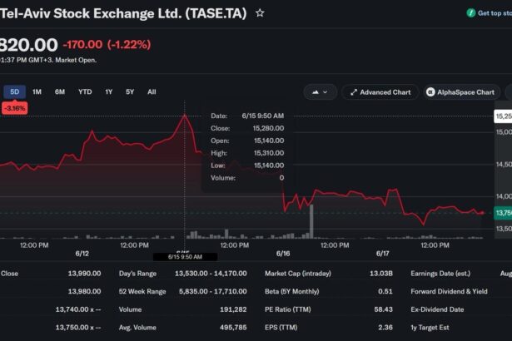This screenshot has height=341, width=512.
Task: Click the Ex-Dividend Date label
Action: tap(437, 309)
